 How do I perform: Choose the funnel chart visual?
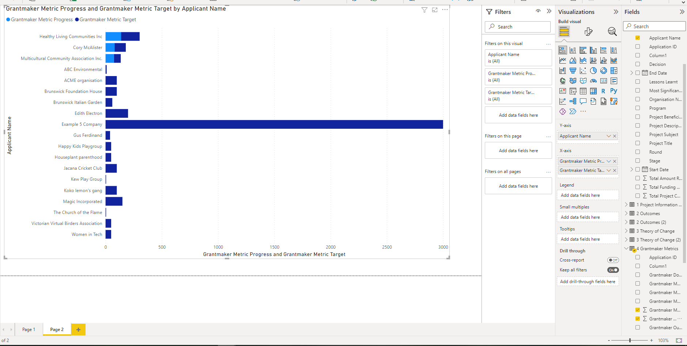point(573,71)
